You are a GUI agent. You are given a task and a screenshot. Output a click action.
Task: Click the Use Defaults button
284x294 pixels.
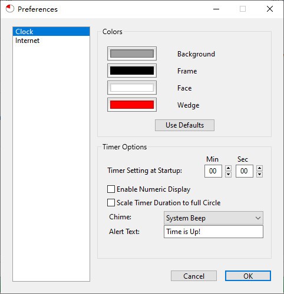pos(184,125)
